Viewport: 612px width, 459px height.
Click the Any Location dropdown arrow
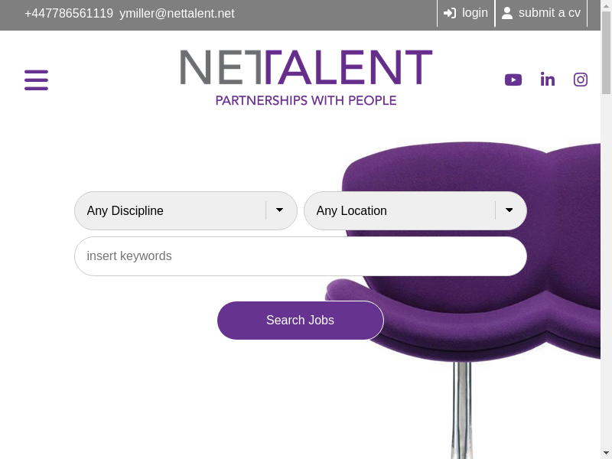coord(509,210)
